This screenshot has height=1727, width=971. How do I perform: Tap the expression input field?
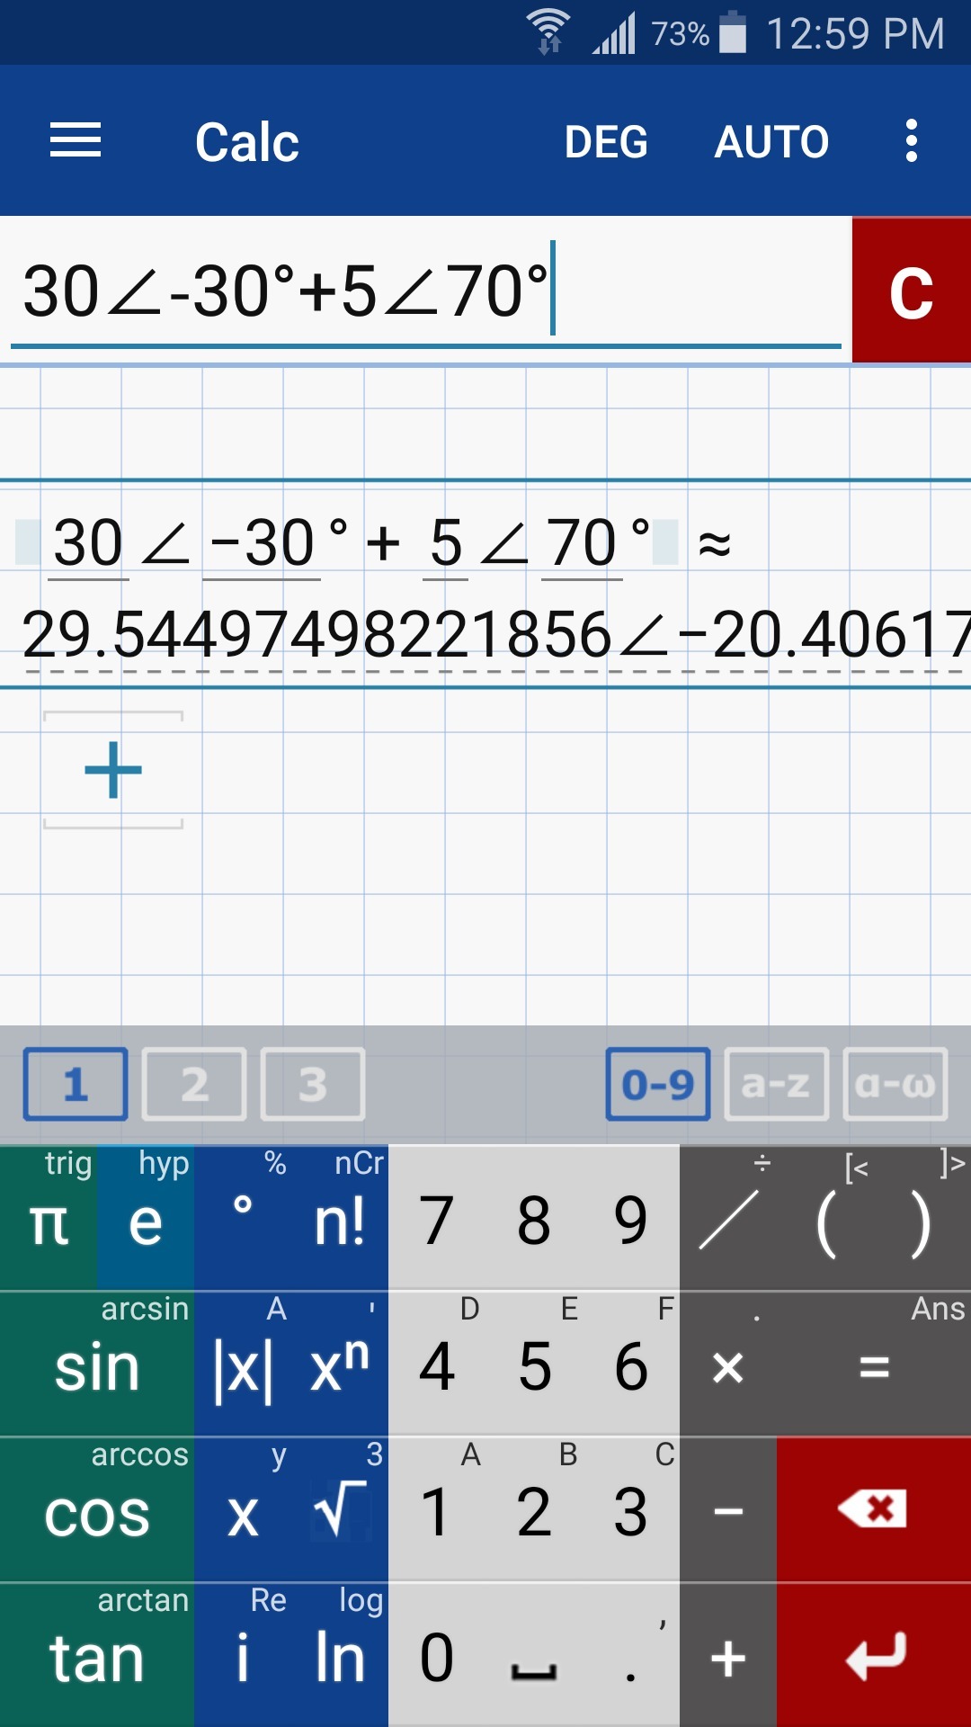point(423,291)
